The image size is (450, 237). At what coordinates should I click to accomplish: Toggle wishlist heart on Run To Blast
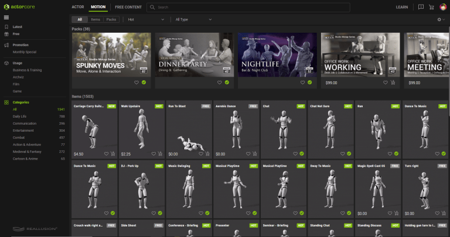pyautogui.click(x=201, y=154)
